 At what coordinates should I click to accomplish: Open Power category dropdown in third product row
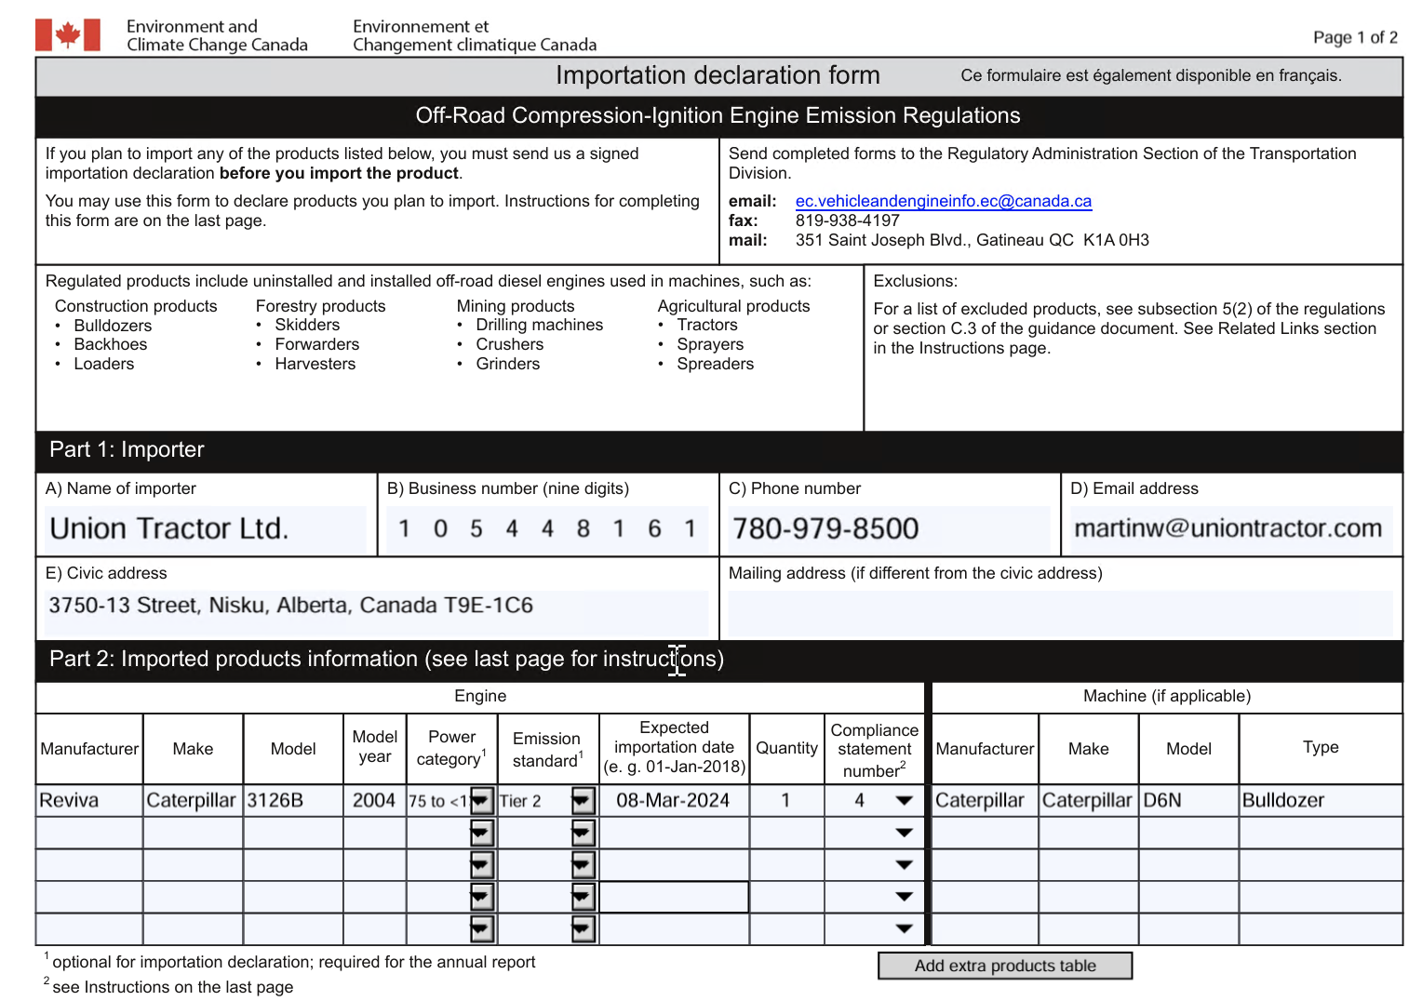click(481, 865)
